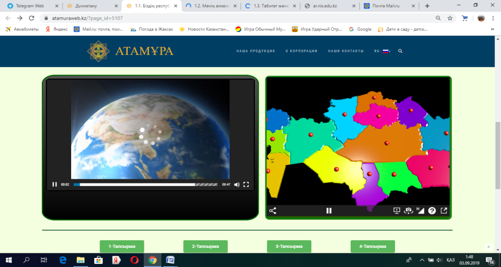Open a new browser tab
501x267 pixels.
[x=427, y=6]
